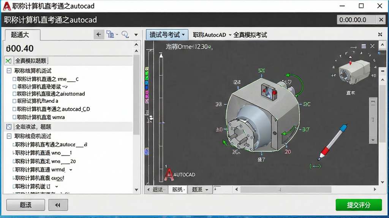Open the dropdown arrow after item 'wrmd'
This screenshot has width=389, height=218.
[x=71, y=170]
